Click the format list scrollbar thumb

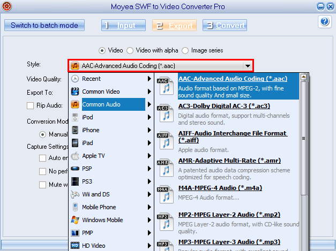click(303, 138)
